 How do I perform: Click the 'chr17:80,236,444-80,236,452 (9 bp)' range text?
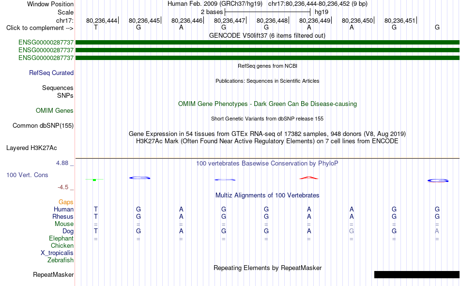pos(318,4)
